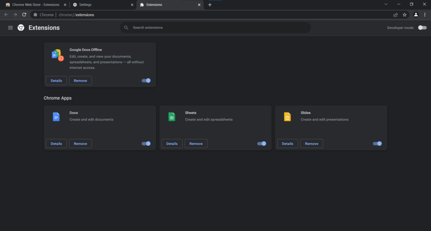The width and height of the screenshot is (431, 231).
Task: Open the profile avatar menu
Action: pos(416,15)
